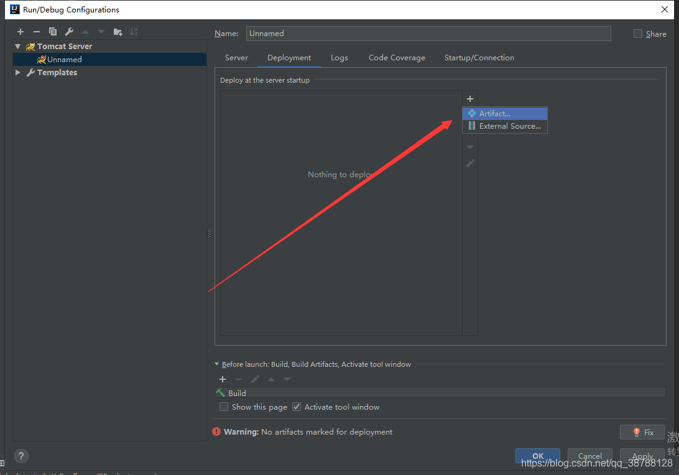Image resolution: width=679 pixels, height=475 pixels.
Task: Move the Before launch task up
Action: tap(271, 379)
